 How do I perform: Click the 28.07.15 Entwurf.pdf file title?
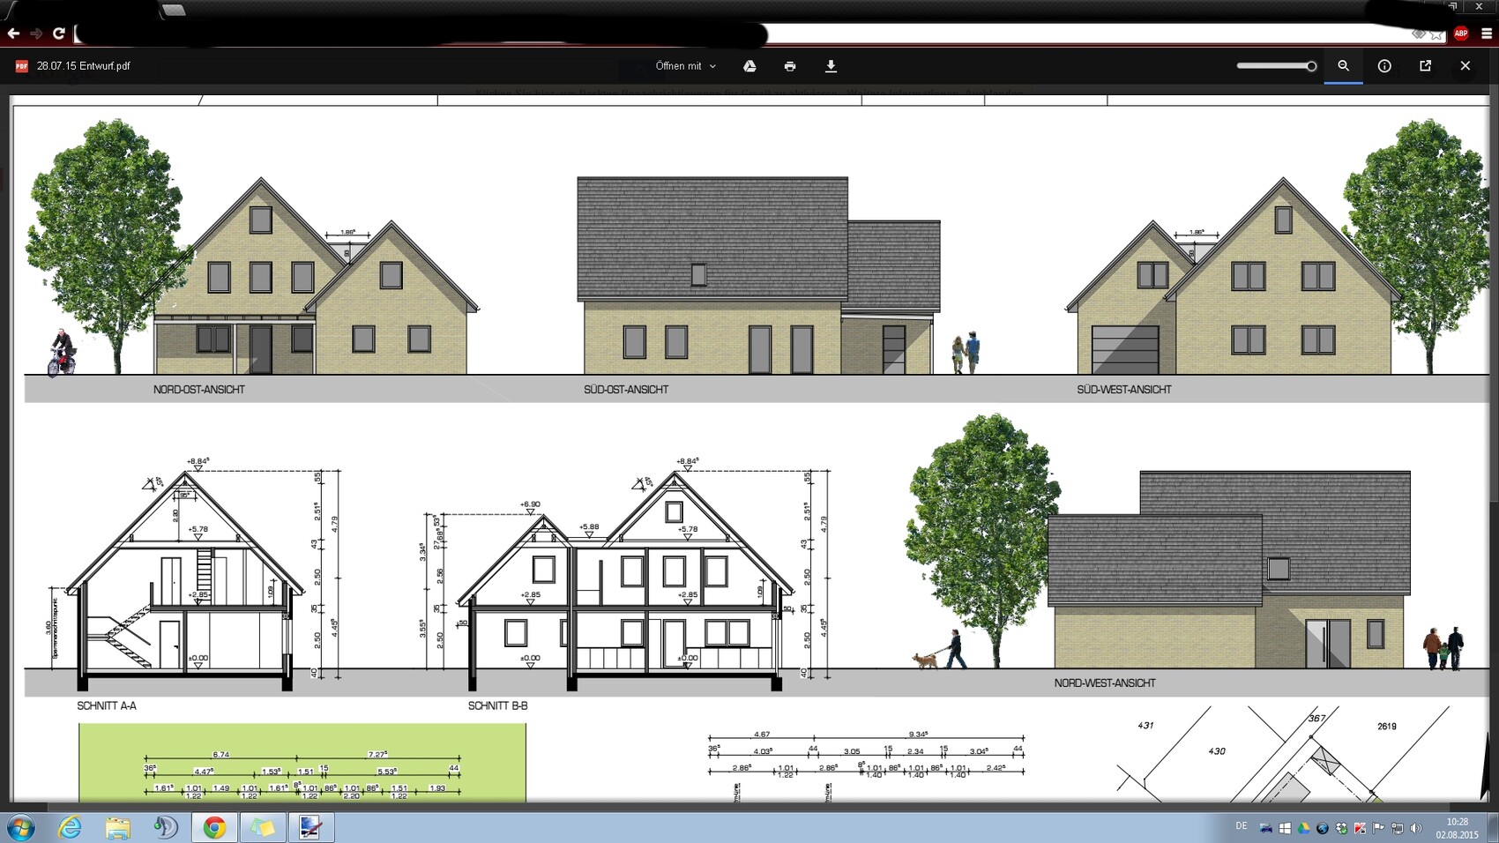83,66
